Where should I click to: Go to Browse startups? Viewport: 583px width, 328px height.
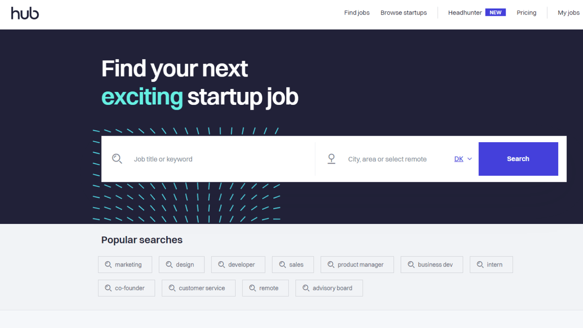403,13
